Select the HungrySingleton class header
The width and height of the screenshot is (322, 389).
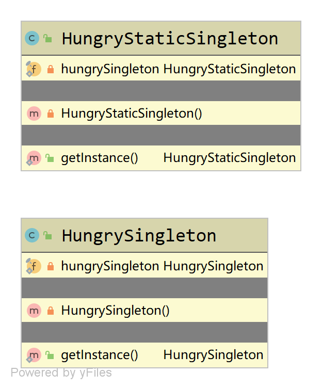(144, 235)
